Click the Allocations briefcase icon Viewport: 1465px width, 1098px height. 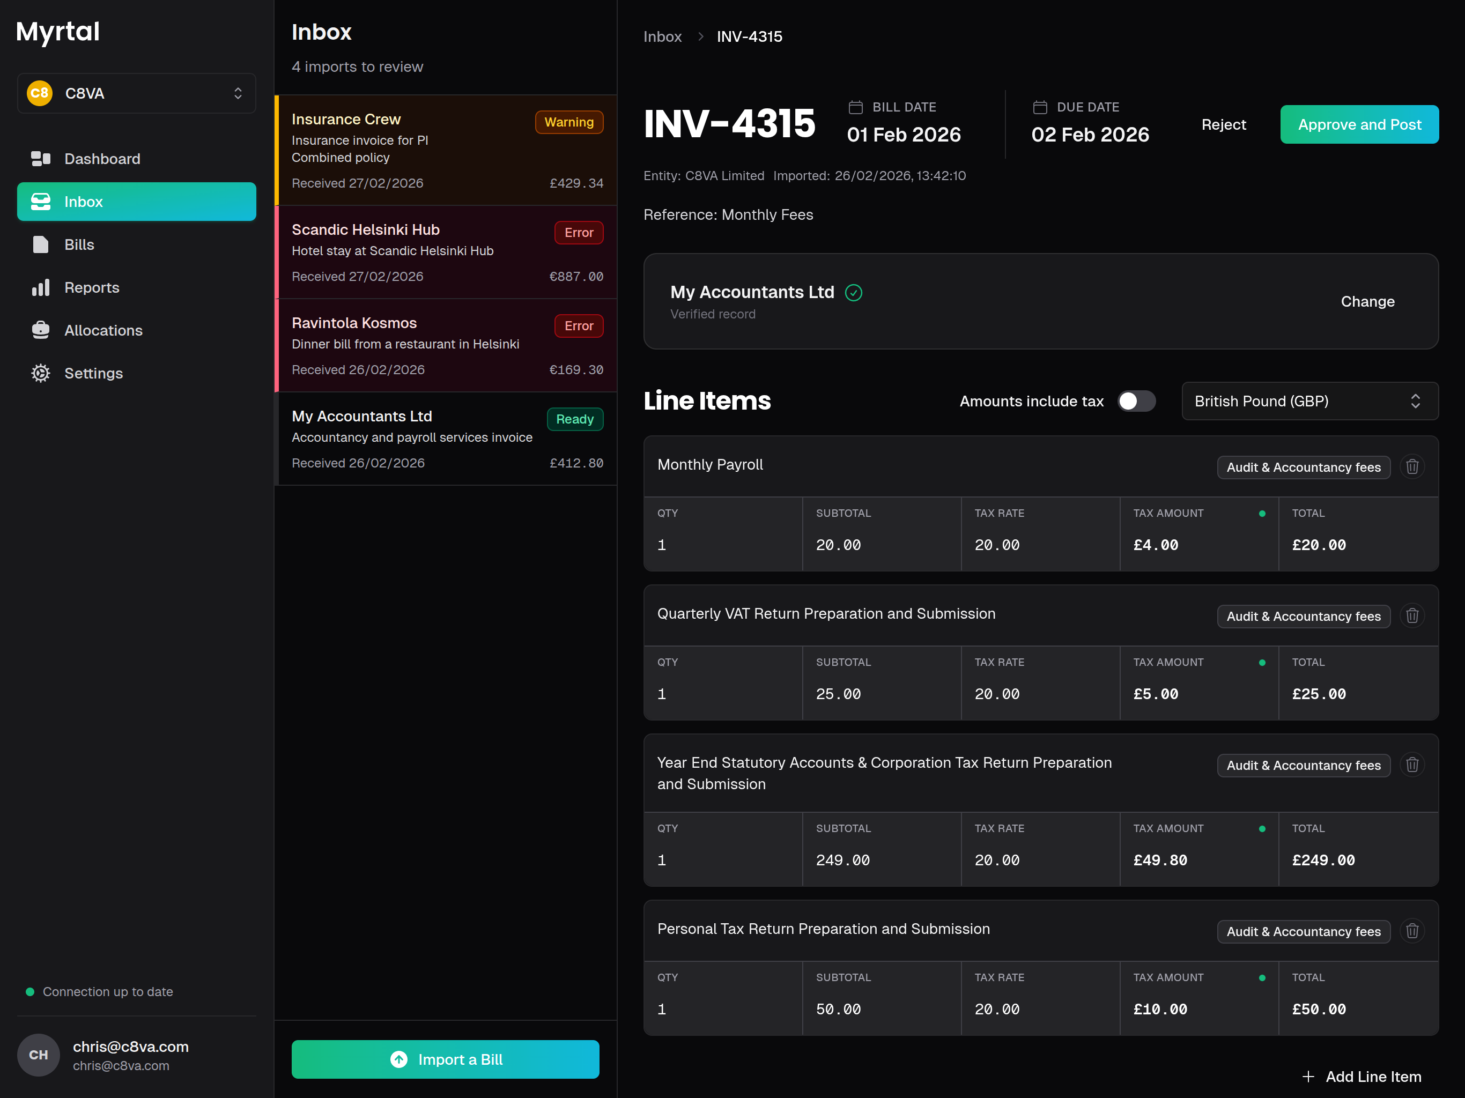coord(40,330)
